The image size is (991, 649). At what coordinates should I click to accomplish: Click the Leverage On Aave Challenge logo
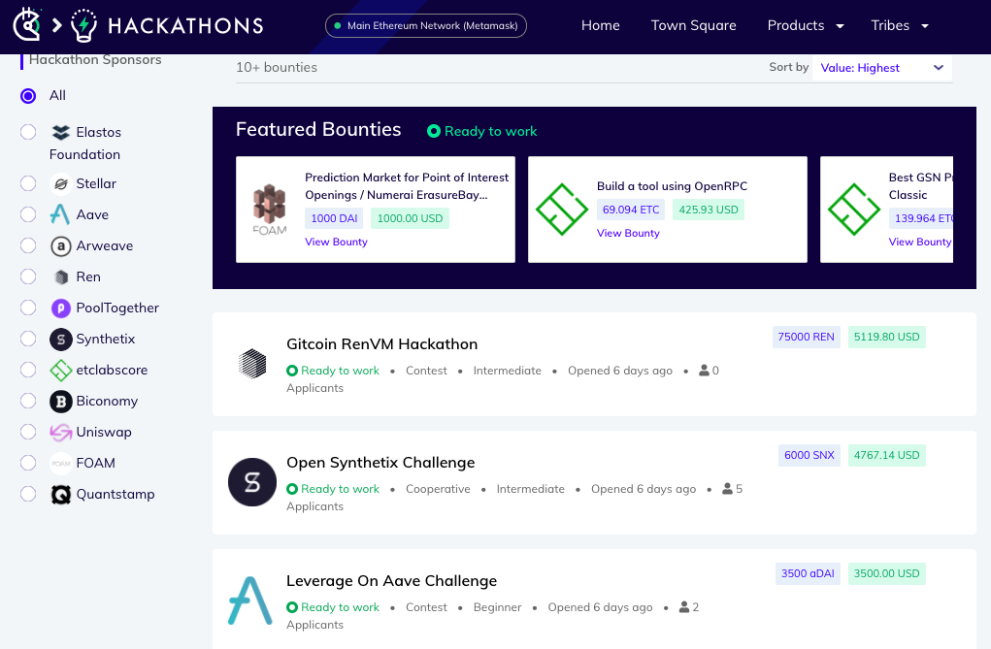click(250, 600)
